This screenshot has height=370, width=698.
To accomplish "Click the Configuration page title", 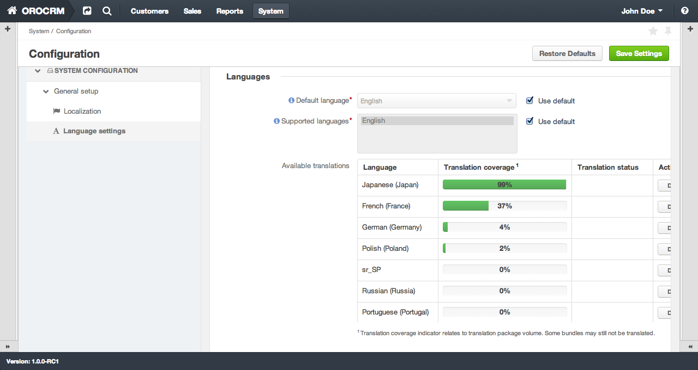I will click(x=64, y=54).
